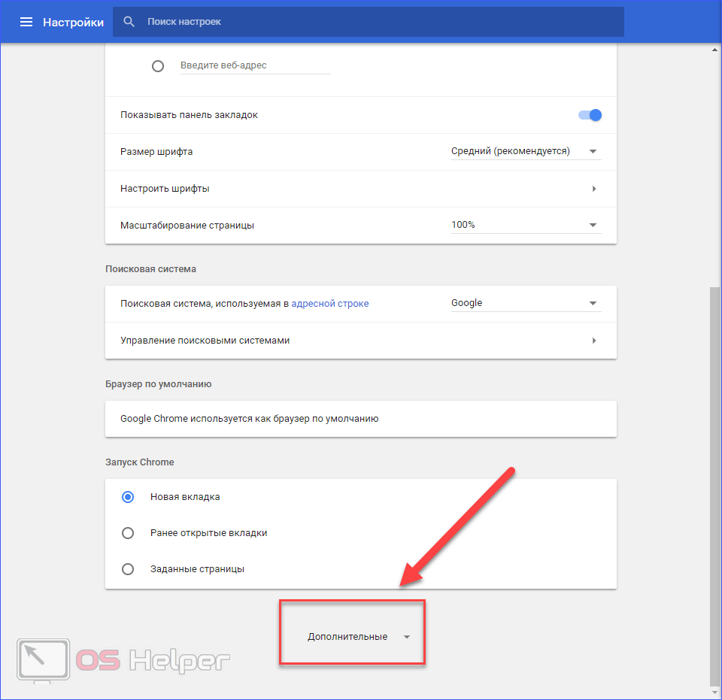Viewport: 722px width, 700px height.
Task: Select the Введите веб-адрес radio button
Action: [x=158, y=66]
